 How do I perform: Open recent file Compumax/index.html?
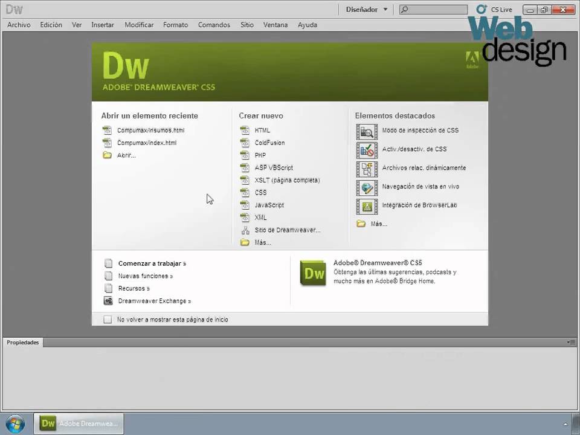147,143
